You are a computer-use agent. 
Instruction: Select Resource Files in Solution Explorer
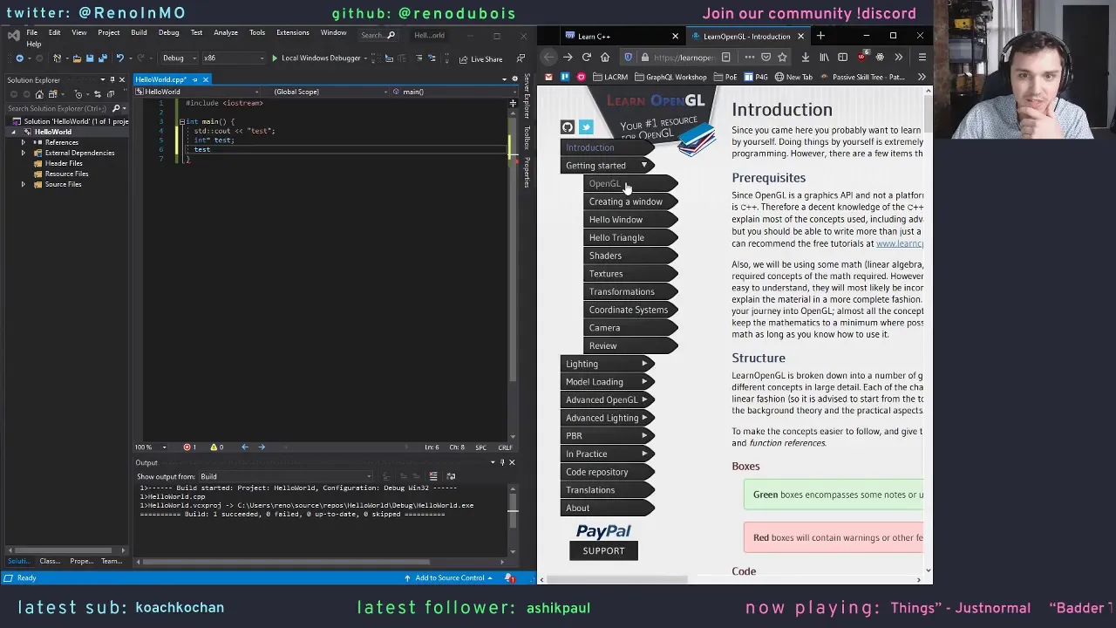(x=66, y=174)
